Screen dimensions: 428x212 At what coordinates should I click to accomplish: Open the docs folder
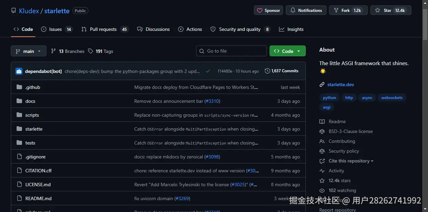pyautogui.click(x=30, y=101)
